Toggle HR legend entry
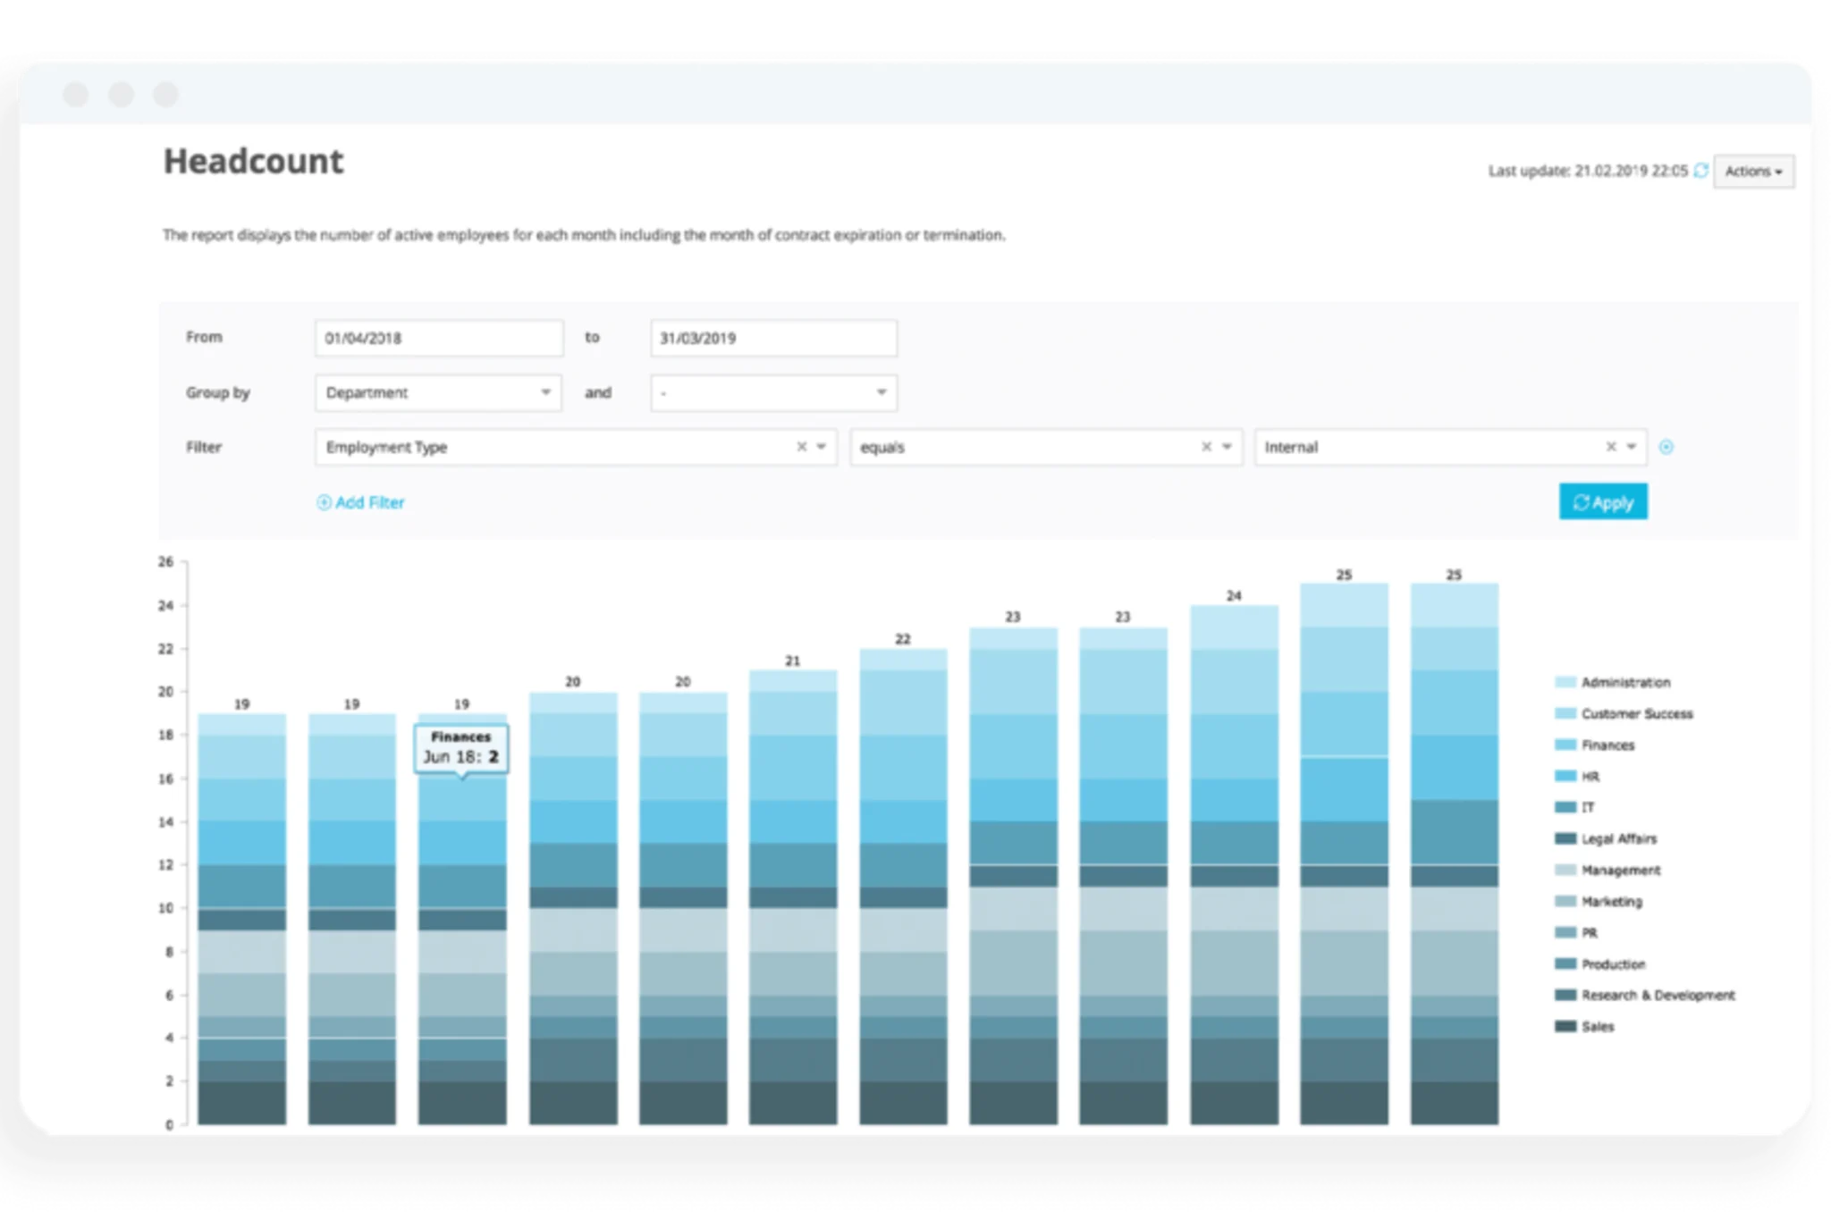Viewport: 1831px width, 1220px height. tap(1578, 776)
